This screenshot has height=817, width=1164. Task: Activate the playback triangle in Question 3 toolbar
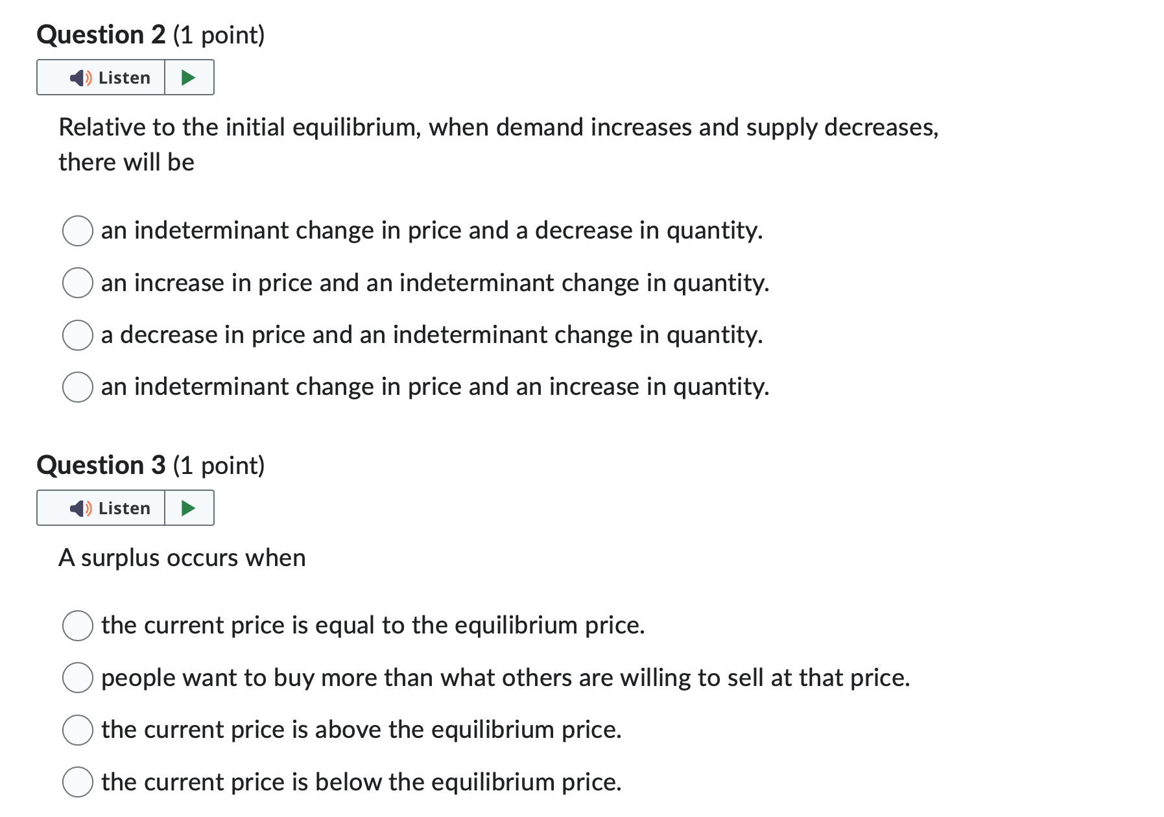[x=189, y=508]
